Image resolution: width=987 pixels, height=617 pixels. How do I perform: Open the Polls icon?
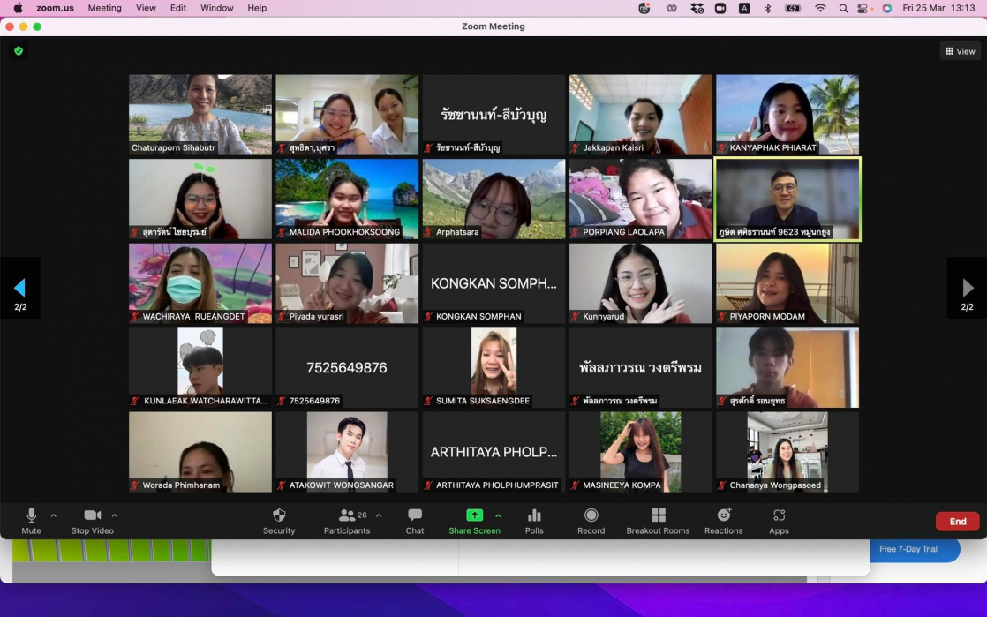pyautogui.click(x=534, y=515)
